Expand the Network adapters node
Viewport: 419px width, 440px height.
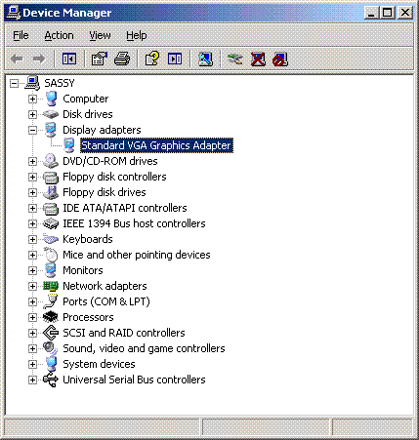(x=32, y=286)
